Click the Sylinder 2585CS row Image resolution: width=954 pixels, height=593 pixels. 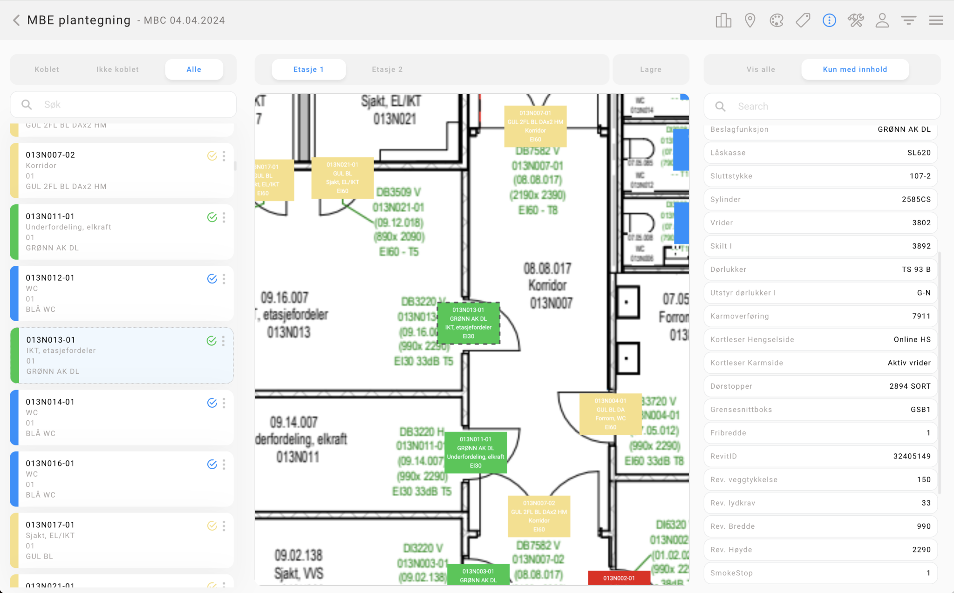[820, 199]
